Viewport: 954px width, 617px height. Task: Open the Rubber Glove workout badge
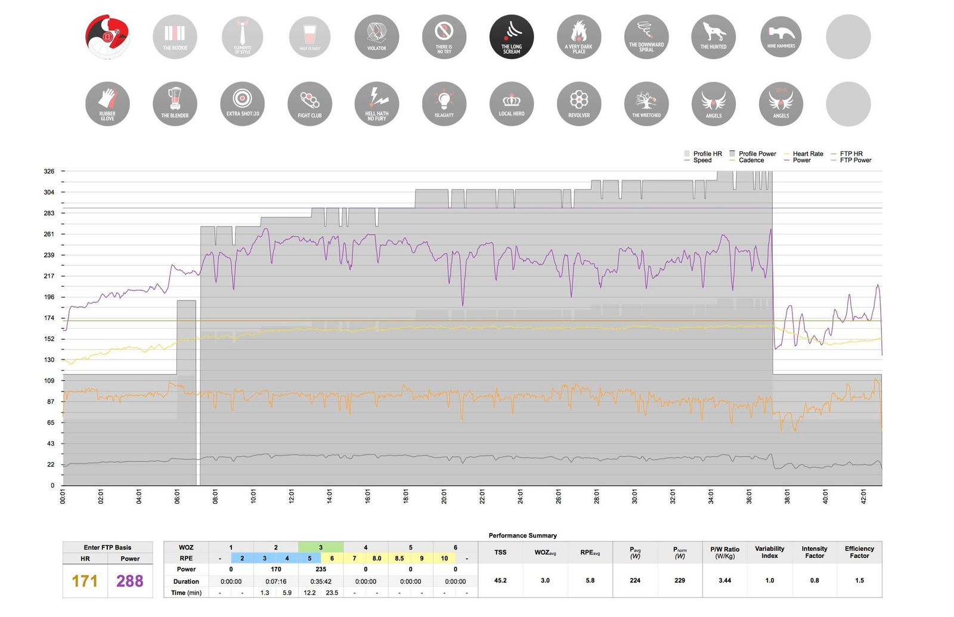coord(107,104)
